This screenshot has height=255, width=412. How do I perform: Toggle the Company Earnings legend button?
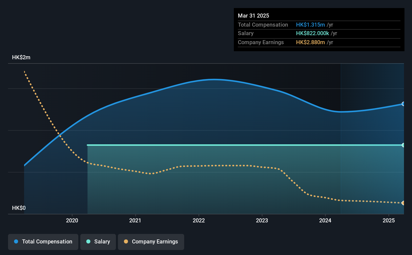[x=151, y=242]
